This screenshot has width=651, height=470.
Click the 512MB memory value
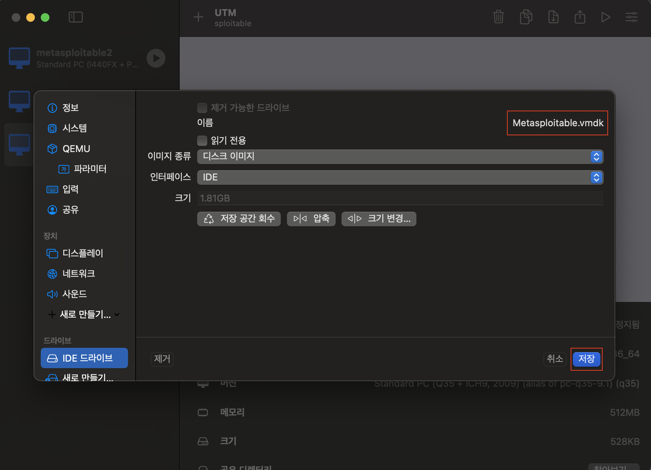coord(624,413)
